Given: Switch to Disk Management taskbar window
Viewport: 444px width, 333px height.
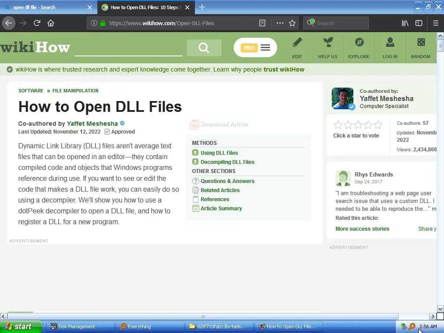Looking at the screenshot, I should (80, 326).
